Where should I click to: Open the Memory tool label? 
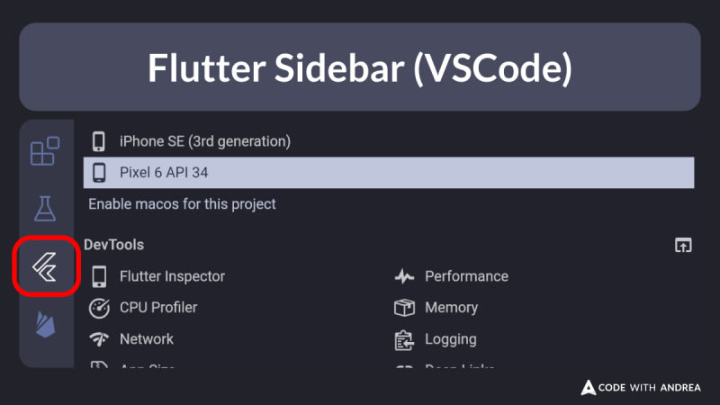pyautogui.click(x=451, y=308)
